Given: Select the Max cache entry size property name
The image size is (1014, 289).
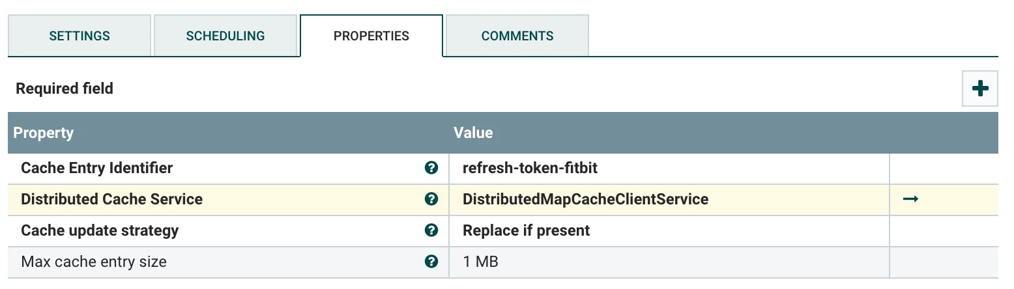Looking at the screenshot, I should (94, 262).
